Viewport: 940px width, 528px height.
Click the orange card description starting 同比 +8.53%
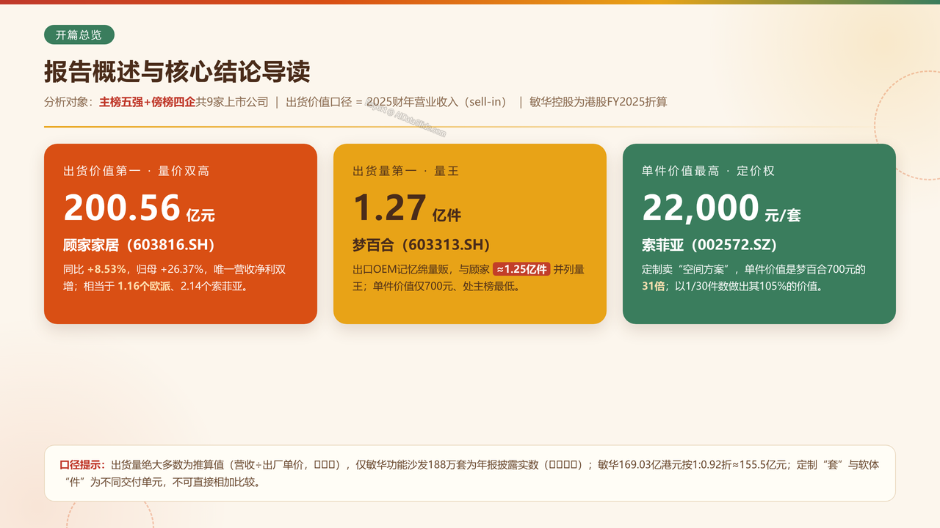coord(174,277)
